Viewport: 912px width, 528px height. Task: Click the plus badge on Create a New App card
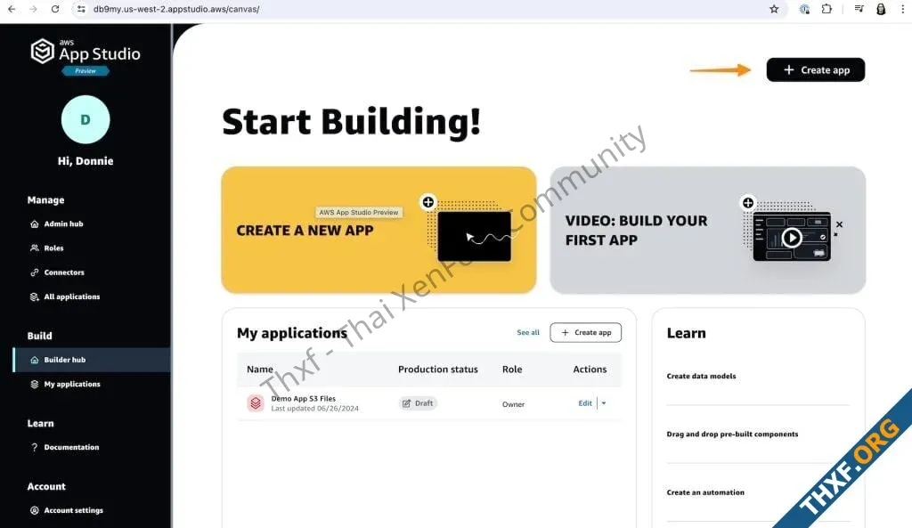[x=428, y=202]
